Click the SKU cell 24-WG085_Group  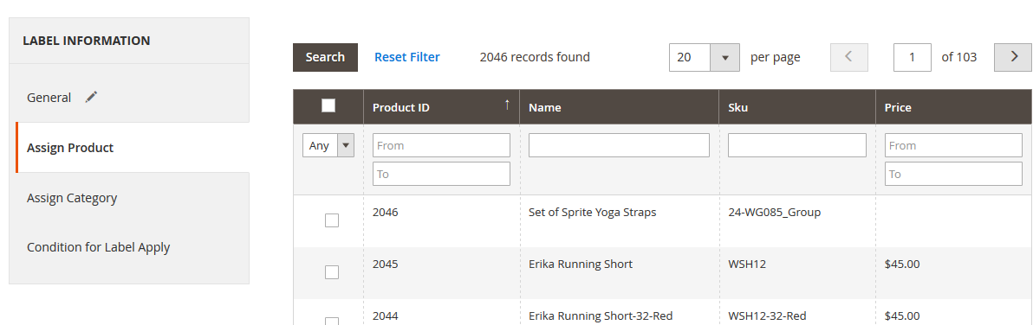click(x=774, y=213)
